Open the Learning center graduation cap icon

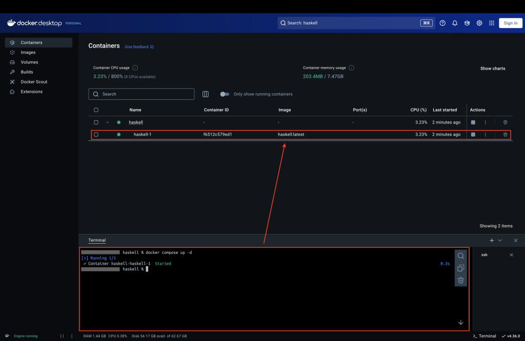coord(467,23)
